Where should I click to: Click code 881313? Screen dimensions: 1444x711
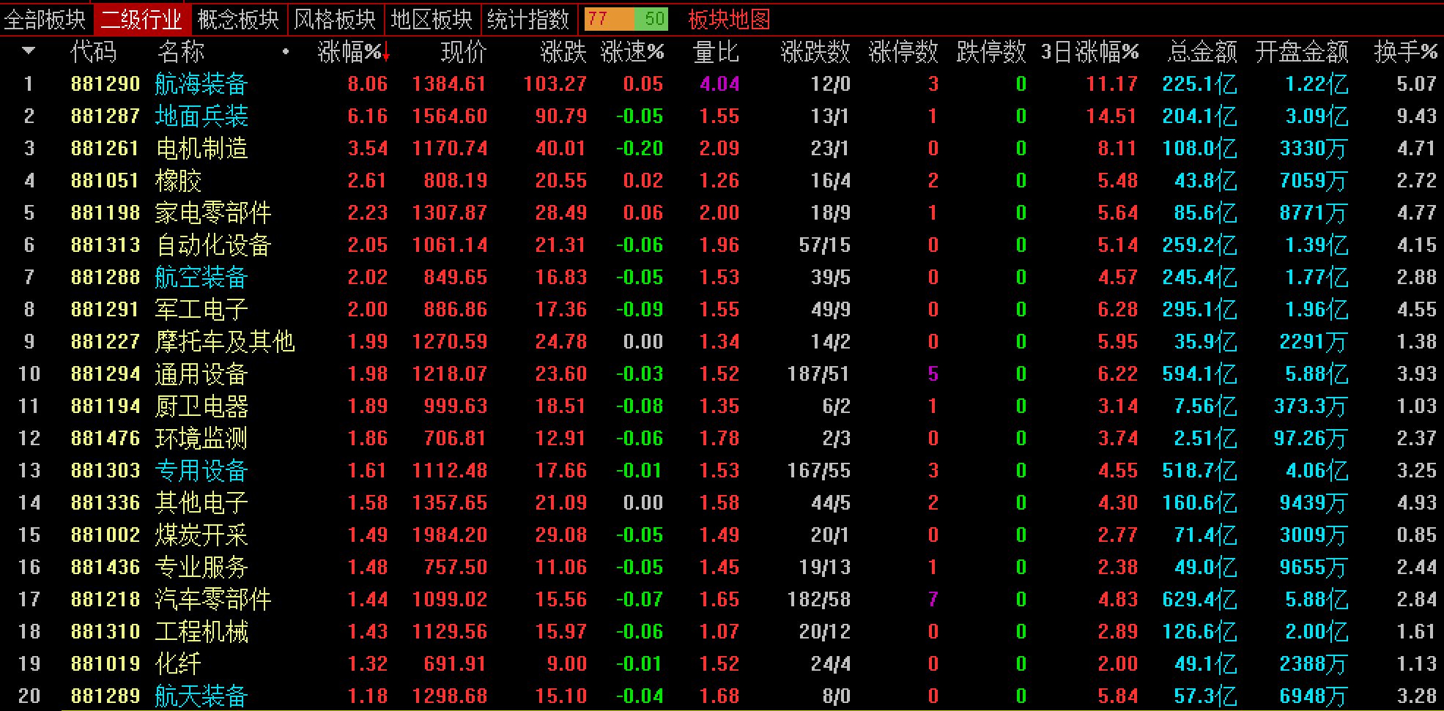pyautogui.click(x=105, y=245)
